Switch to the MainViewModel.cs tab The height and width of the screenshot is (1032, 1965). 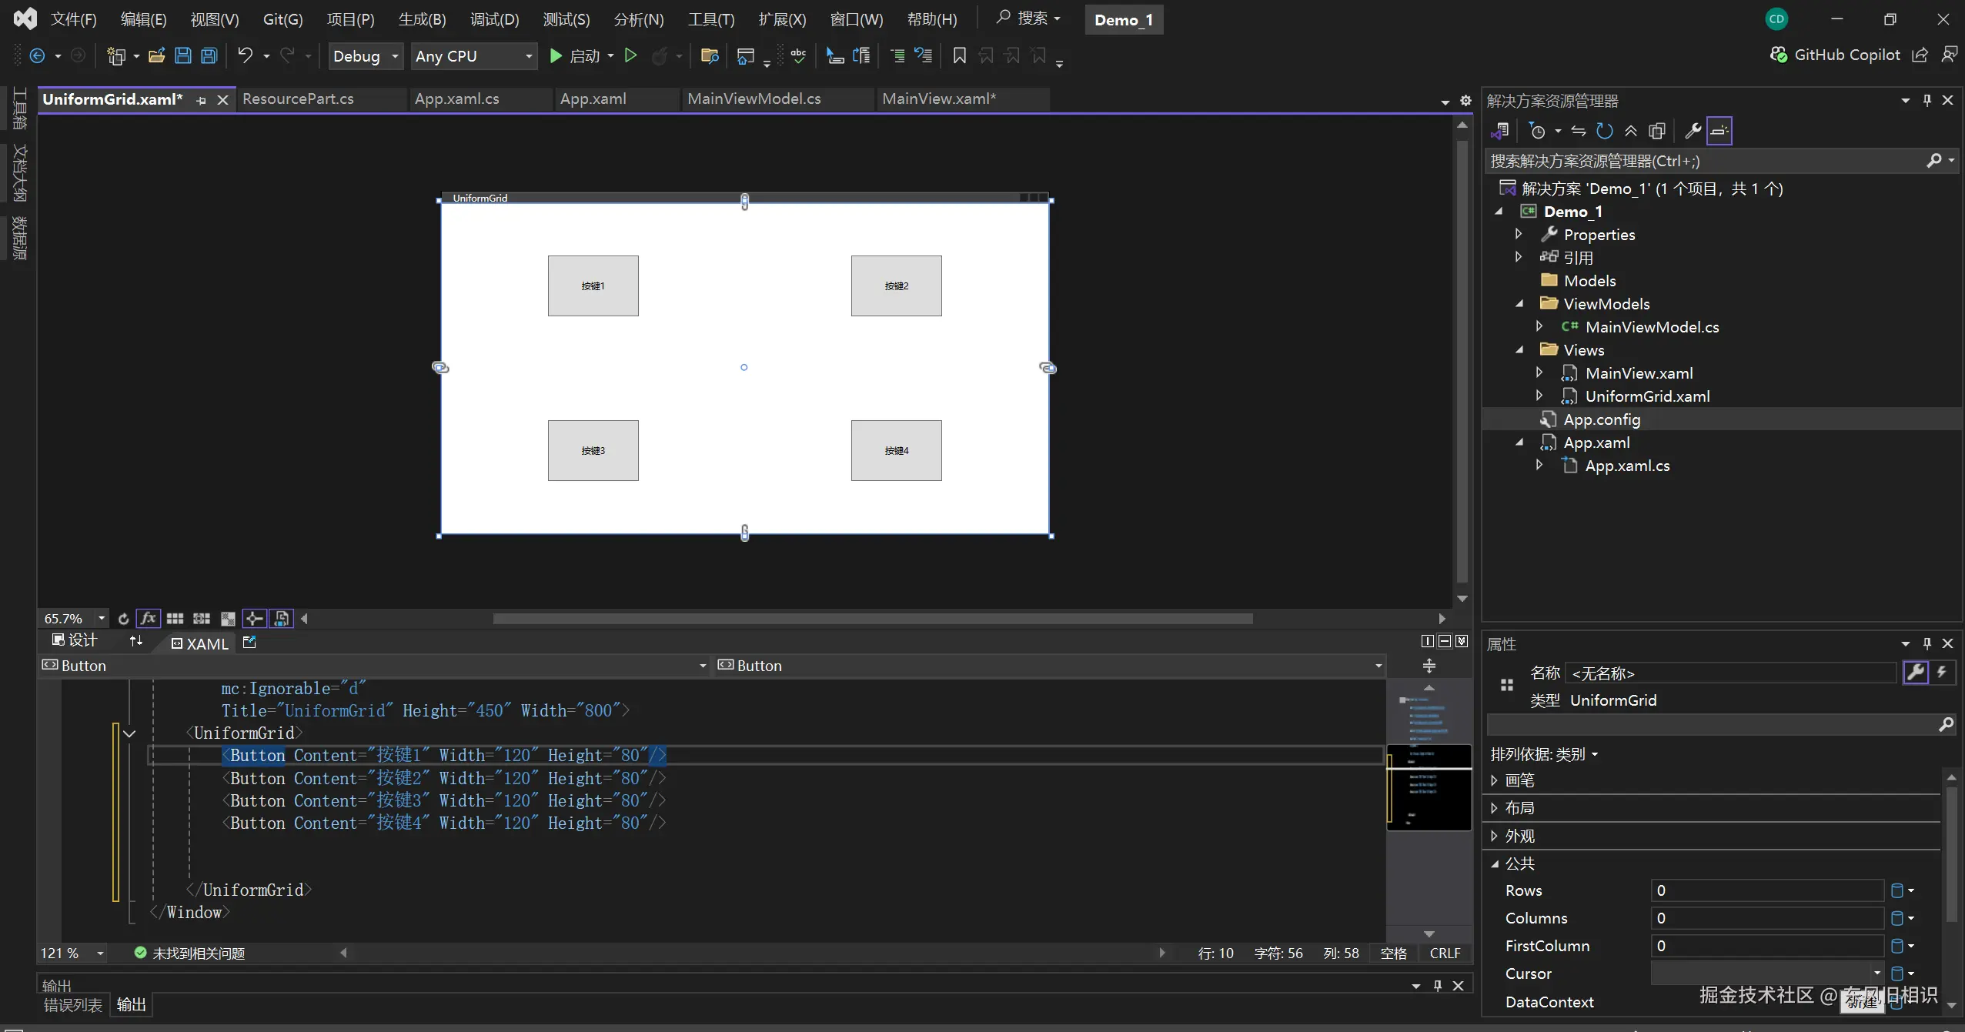pos(754,99)
